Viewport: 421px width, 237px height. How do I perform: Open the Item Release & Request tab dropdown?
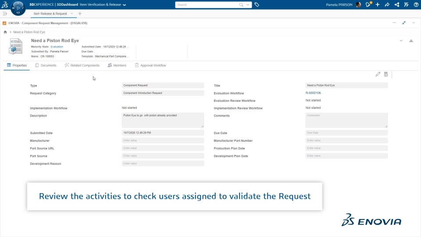[72, 14]
